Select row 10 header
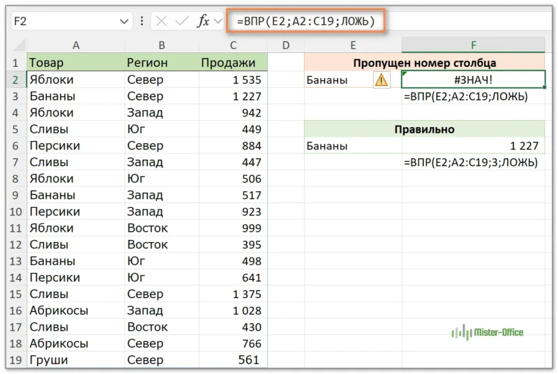 (x=15, y=211)
